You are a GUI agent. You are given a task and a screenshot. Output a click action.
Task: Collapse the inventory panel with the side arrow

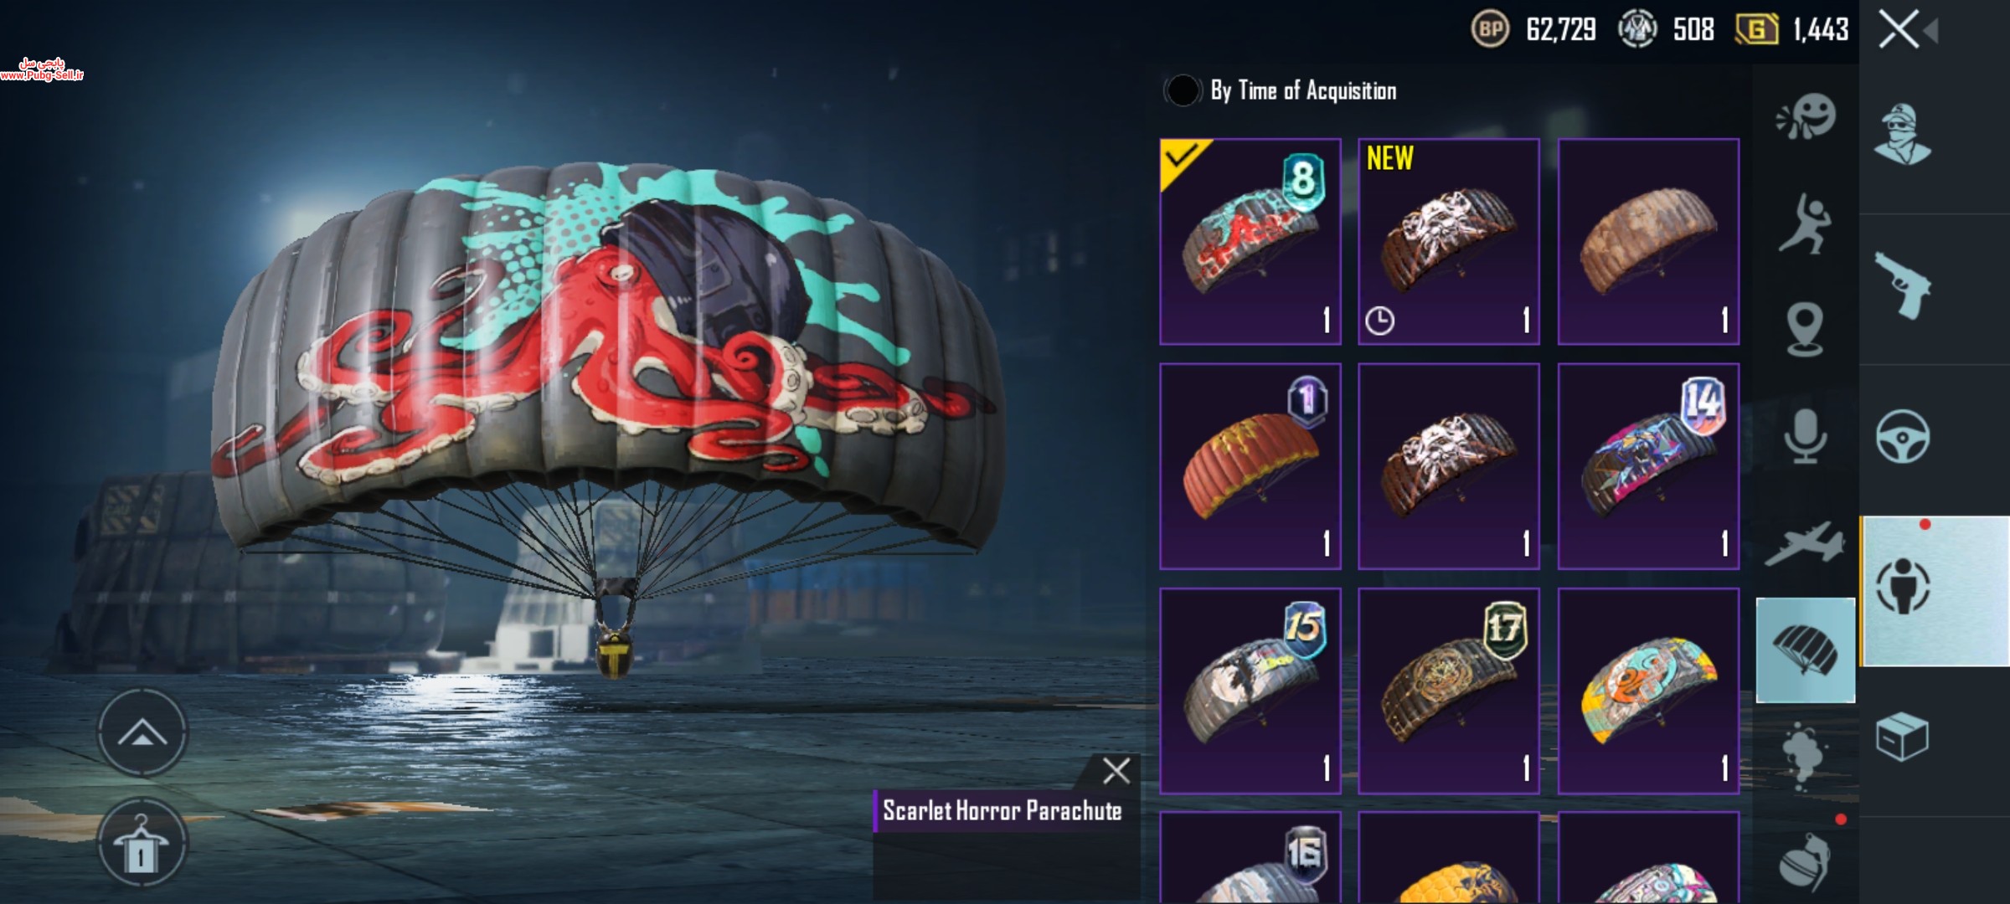pos(1931,32)
